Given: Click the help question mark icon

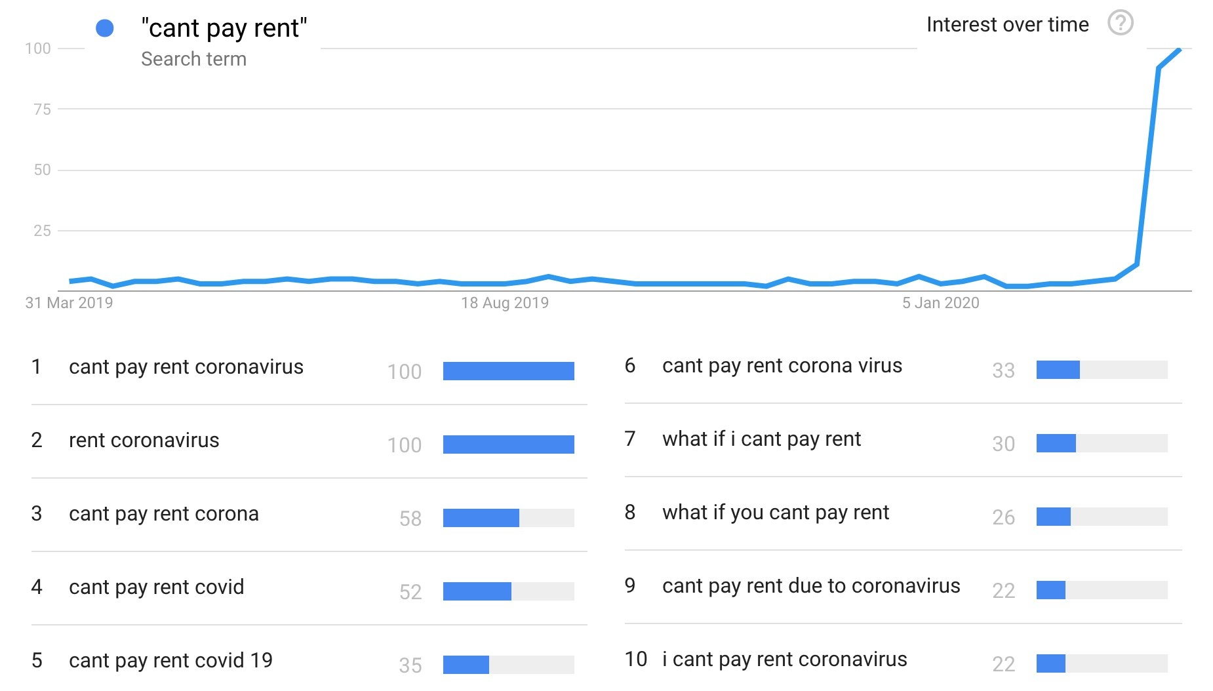Looking at the screenshot, I should pyautogui.click(x=1120, y=23).
